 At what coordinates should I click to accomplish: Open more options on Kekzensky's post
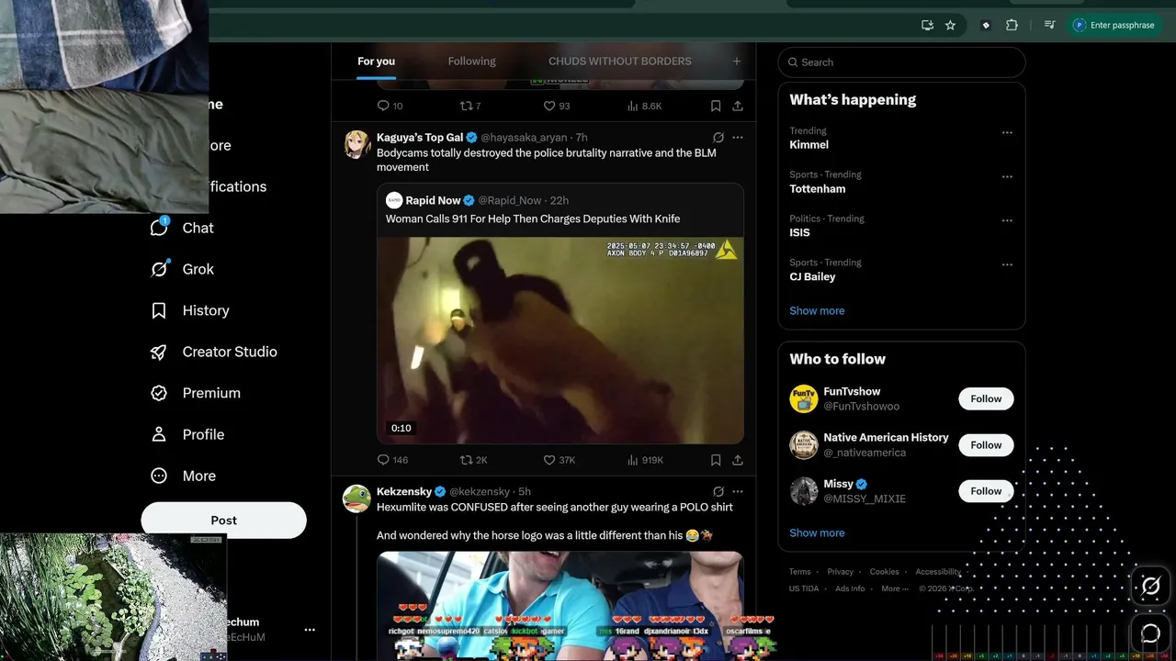[738, 492]
